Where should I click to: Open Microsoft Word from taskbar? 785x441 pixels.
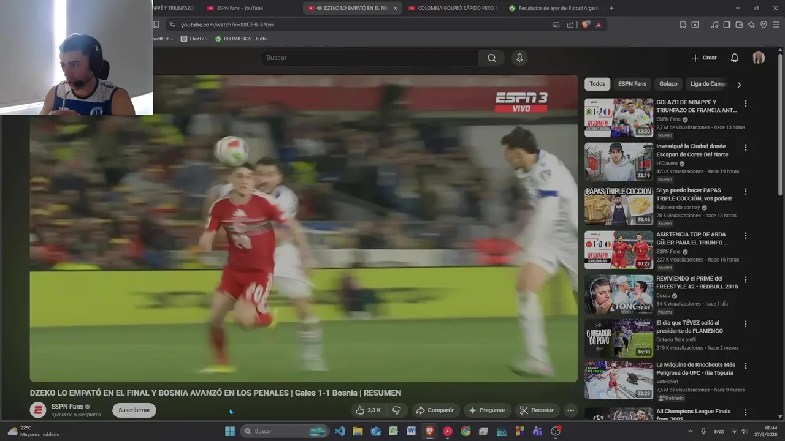point(411,431)
